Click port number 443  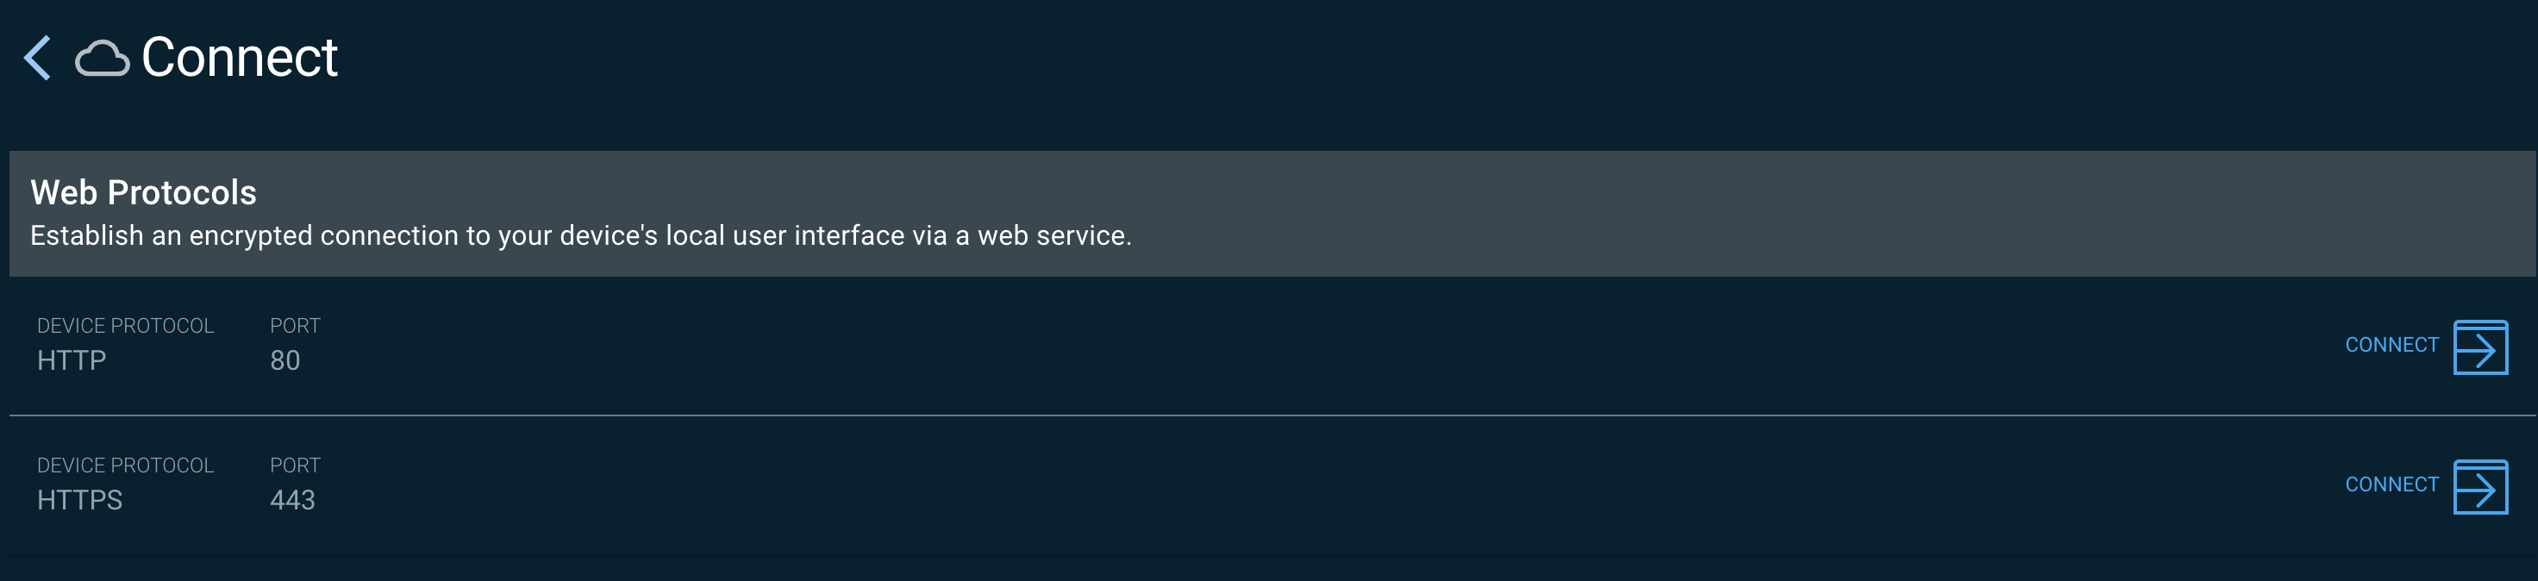292,501
